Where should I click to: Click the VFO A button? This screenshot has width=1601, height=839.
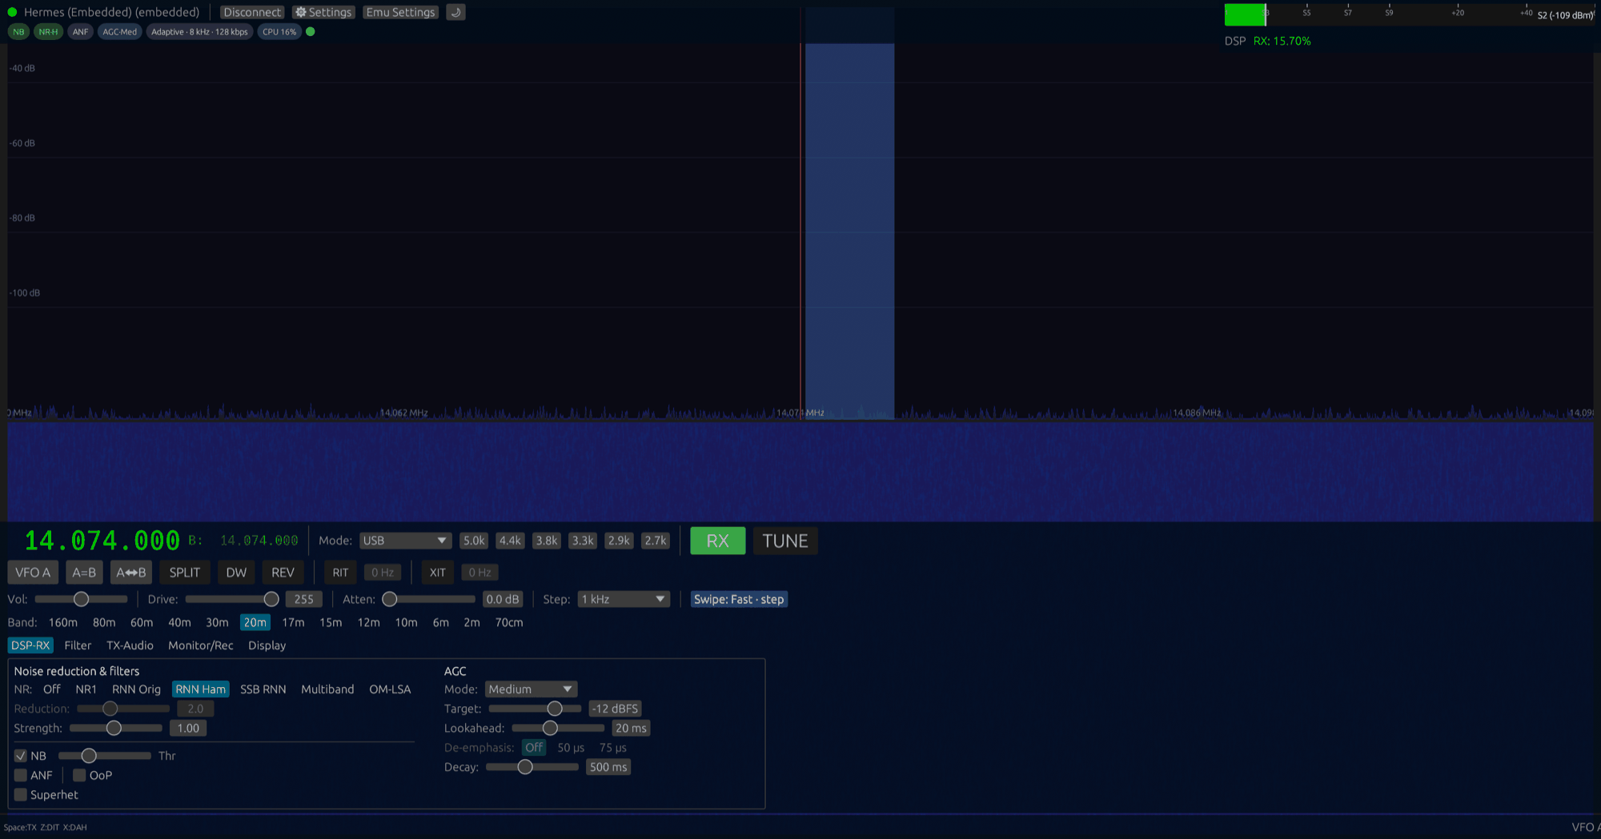pyautogui.click(x=33, y=573)
